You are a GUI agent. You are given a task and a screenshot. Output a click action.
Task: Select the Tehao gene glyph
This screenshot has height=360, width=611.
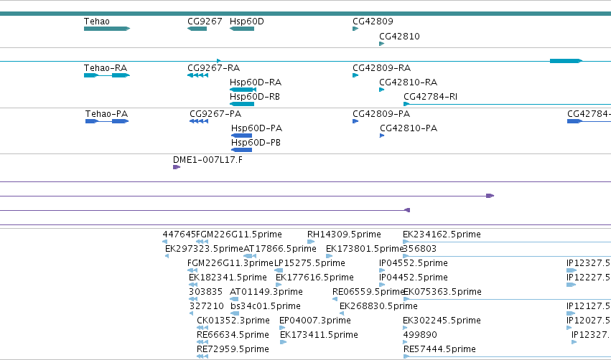pyautogui.click(x=107, y=29)
